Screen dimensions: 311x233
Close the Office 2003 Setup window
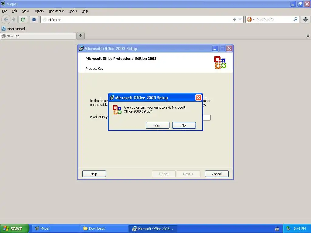[229, 49]
